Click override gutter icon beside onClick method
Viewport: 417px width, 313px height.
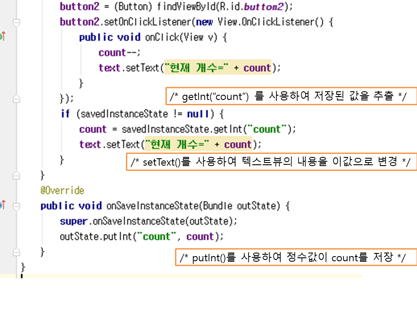coord(2,37)
